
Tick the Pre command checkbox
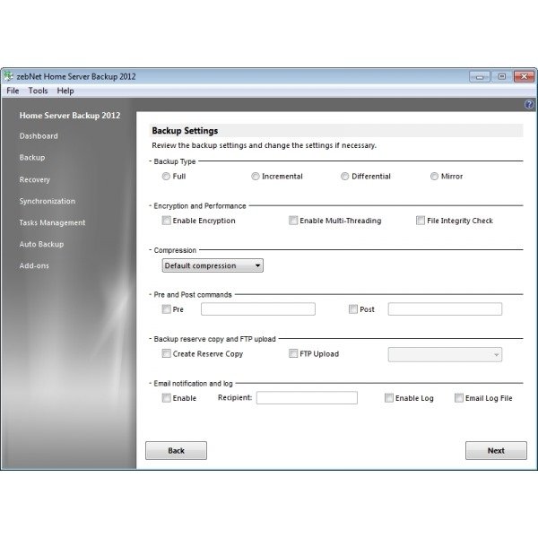click(x=166, y=309)
